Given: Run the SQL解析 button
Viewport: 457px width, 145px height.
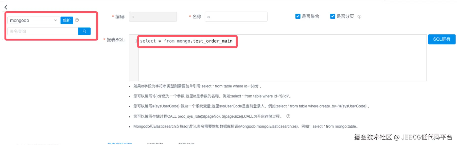Looking at the screenshot, I should 442,39.
